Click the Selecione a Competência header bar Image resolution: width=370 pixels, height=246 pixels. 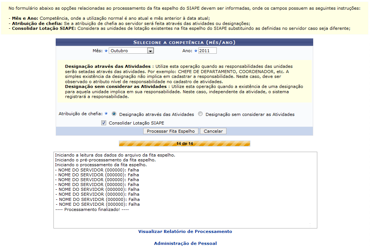(184, 42)
